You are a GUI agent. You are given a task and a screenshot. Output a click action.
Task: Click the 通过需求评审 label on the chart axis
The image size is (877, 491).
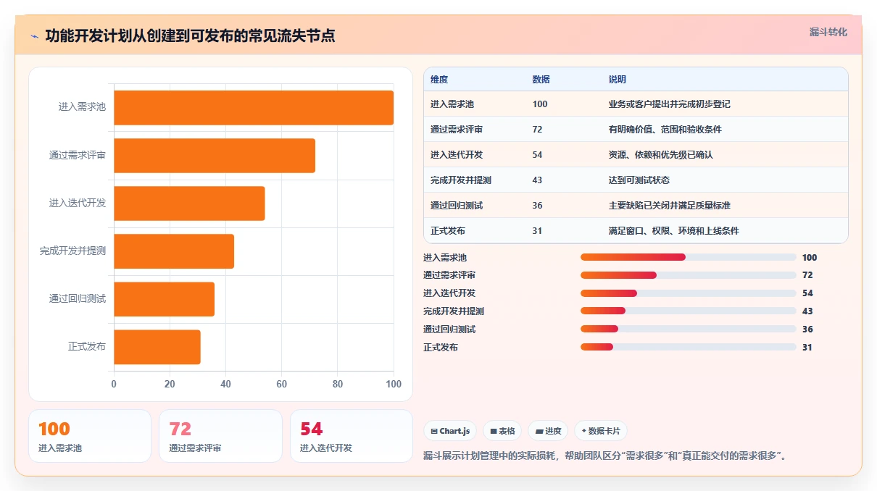pyautogui.click(x=78, y=156)
